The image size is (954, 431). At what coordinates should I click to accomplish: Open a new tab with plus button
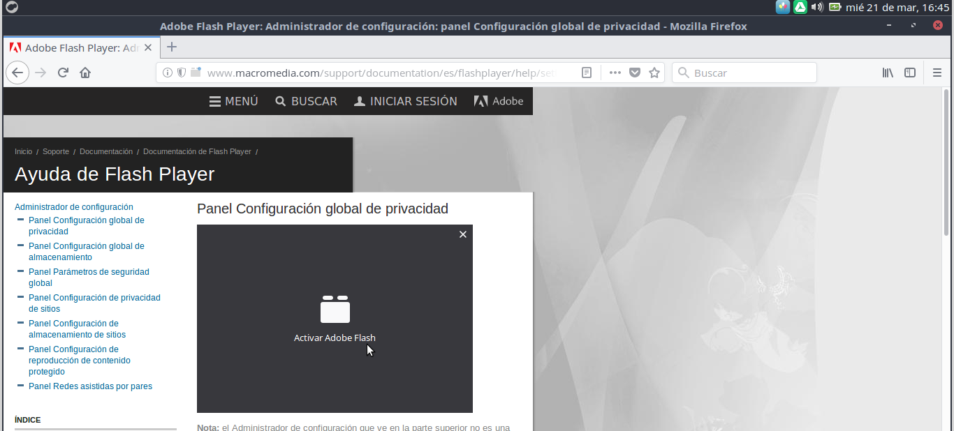[172, 47]
